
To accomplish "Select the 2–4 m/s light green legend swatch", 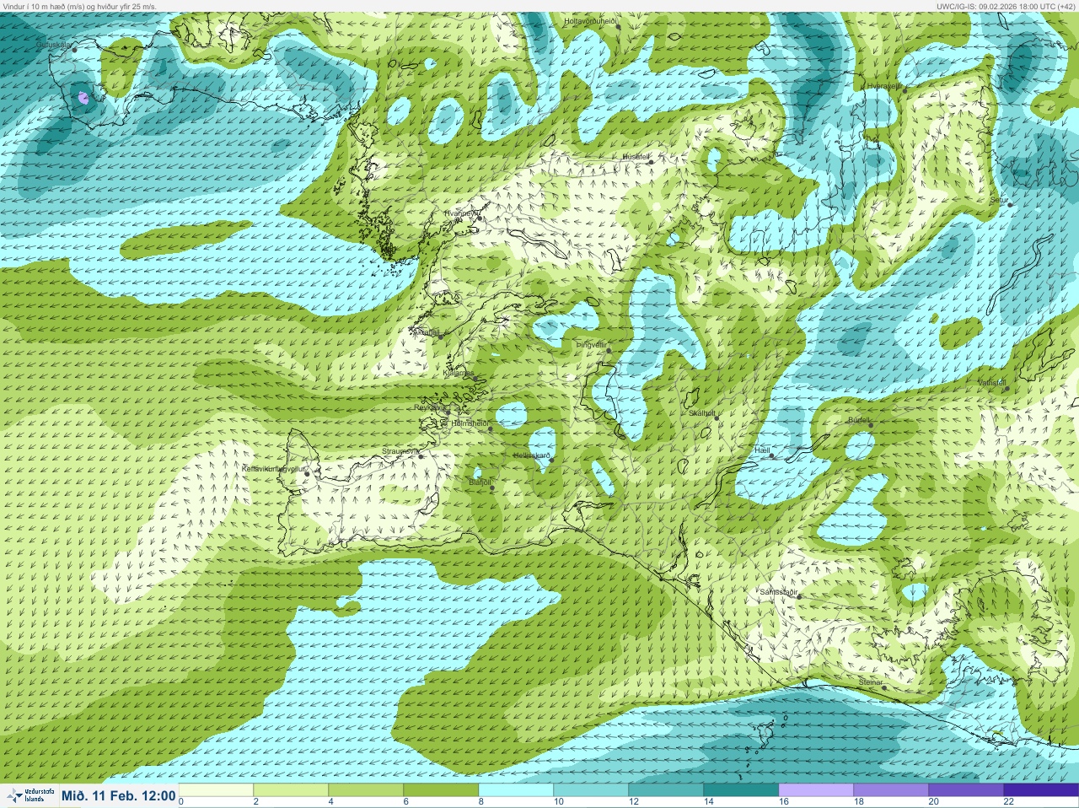I will [291, 789].
